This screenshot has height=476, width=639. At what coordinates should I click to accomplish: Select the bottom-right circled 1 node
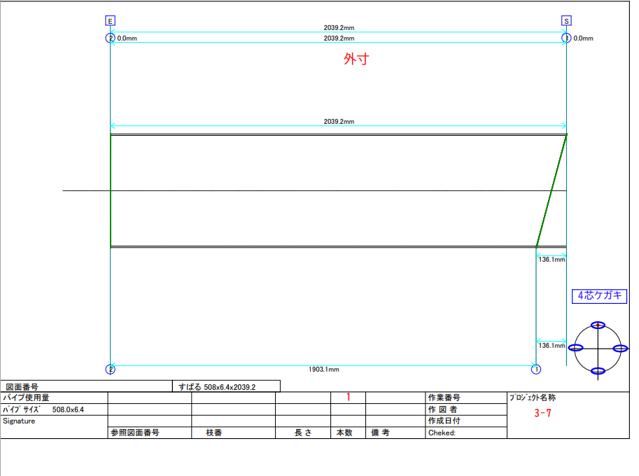(536, 369)
